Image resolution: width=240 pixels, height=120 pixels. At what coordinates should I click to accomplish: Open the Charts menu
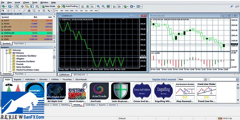(26, 2)
